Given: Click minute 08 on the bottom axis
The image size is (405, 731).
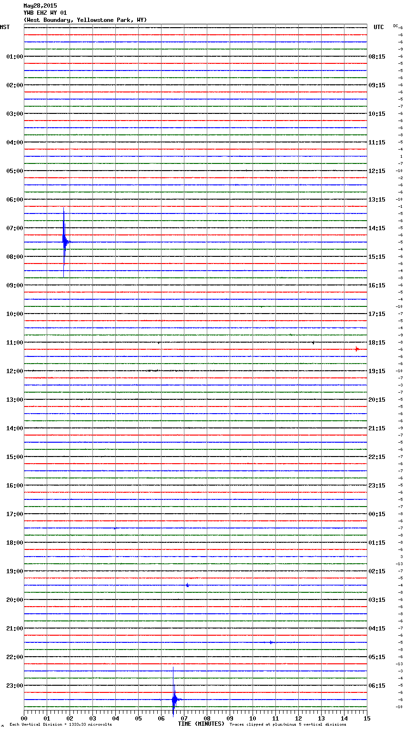Looking at the screenshot, I should tap(207, 718).
